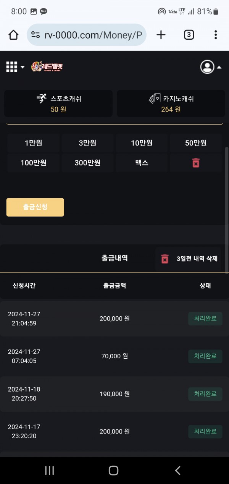
Task: Expand the arrow next to profile icon
Action: [219, 67]
